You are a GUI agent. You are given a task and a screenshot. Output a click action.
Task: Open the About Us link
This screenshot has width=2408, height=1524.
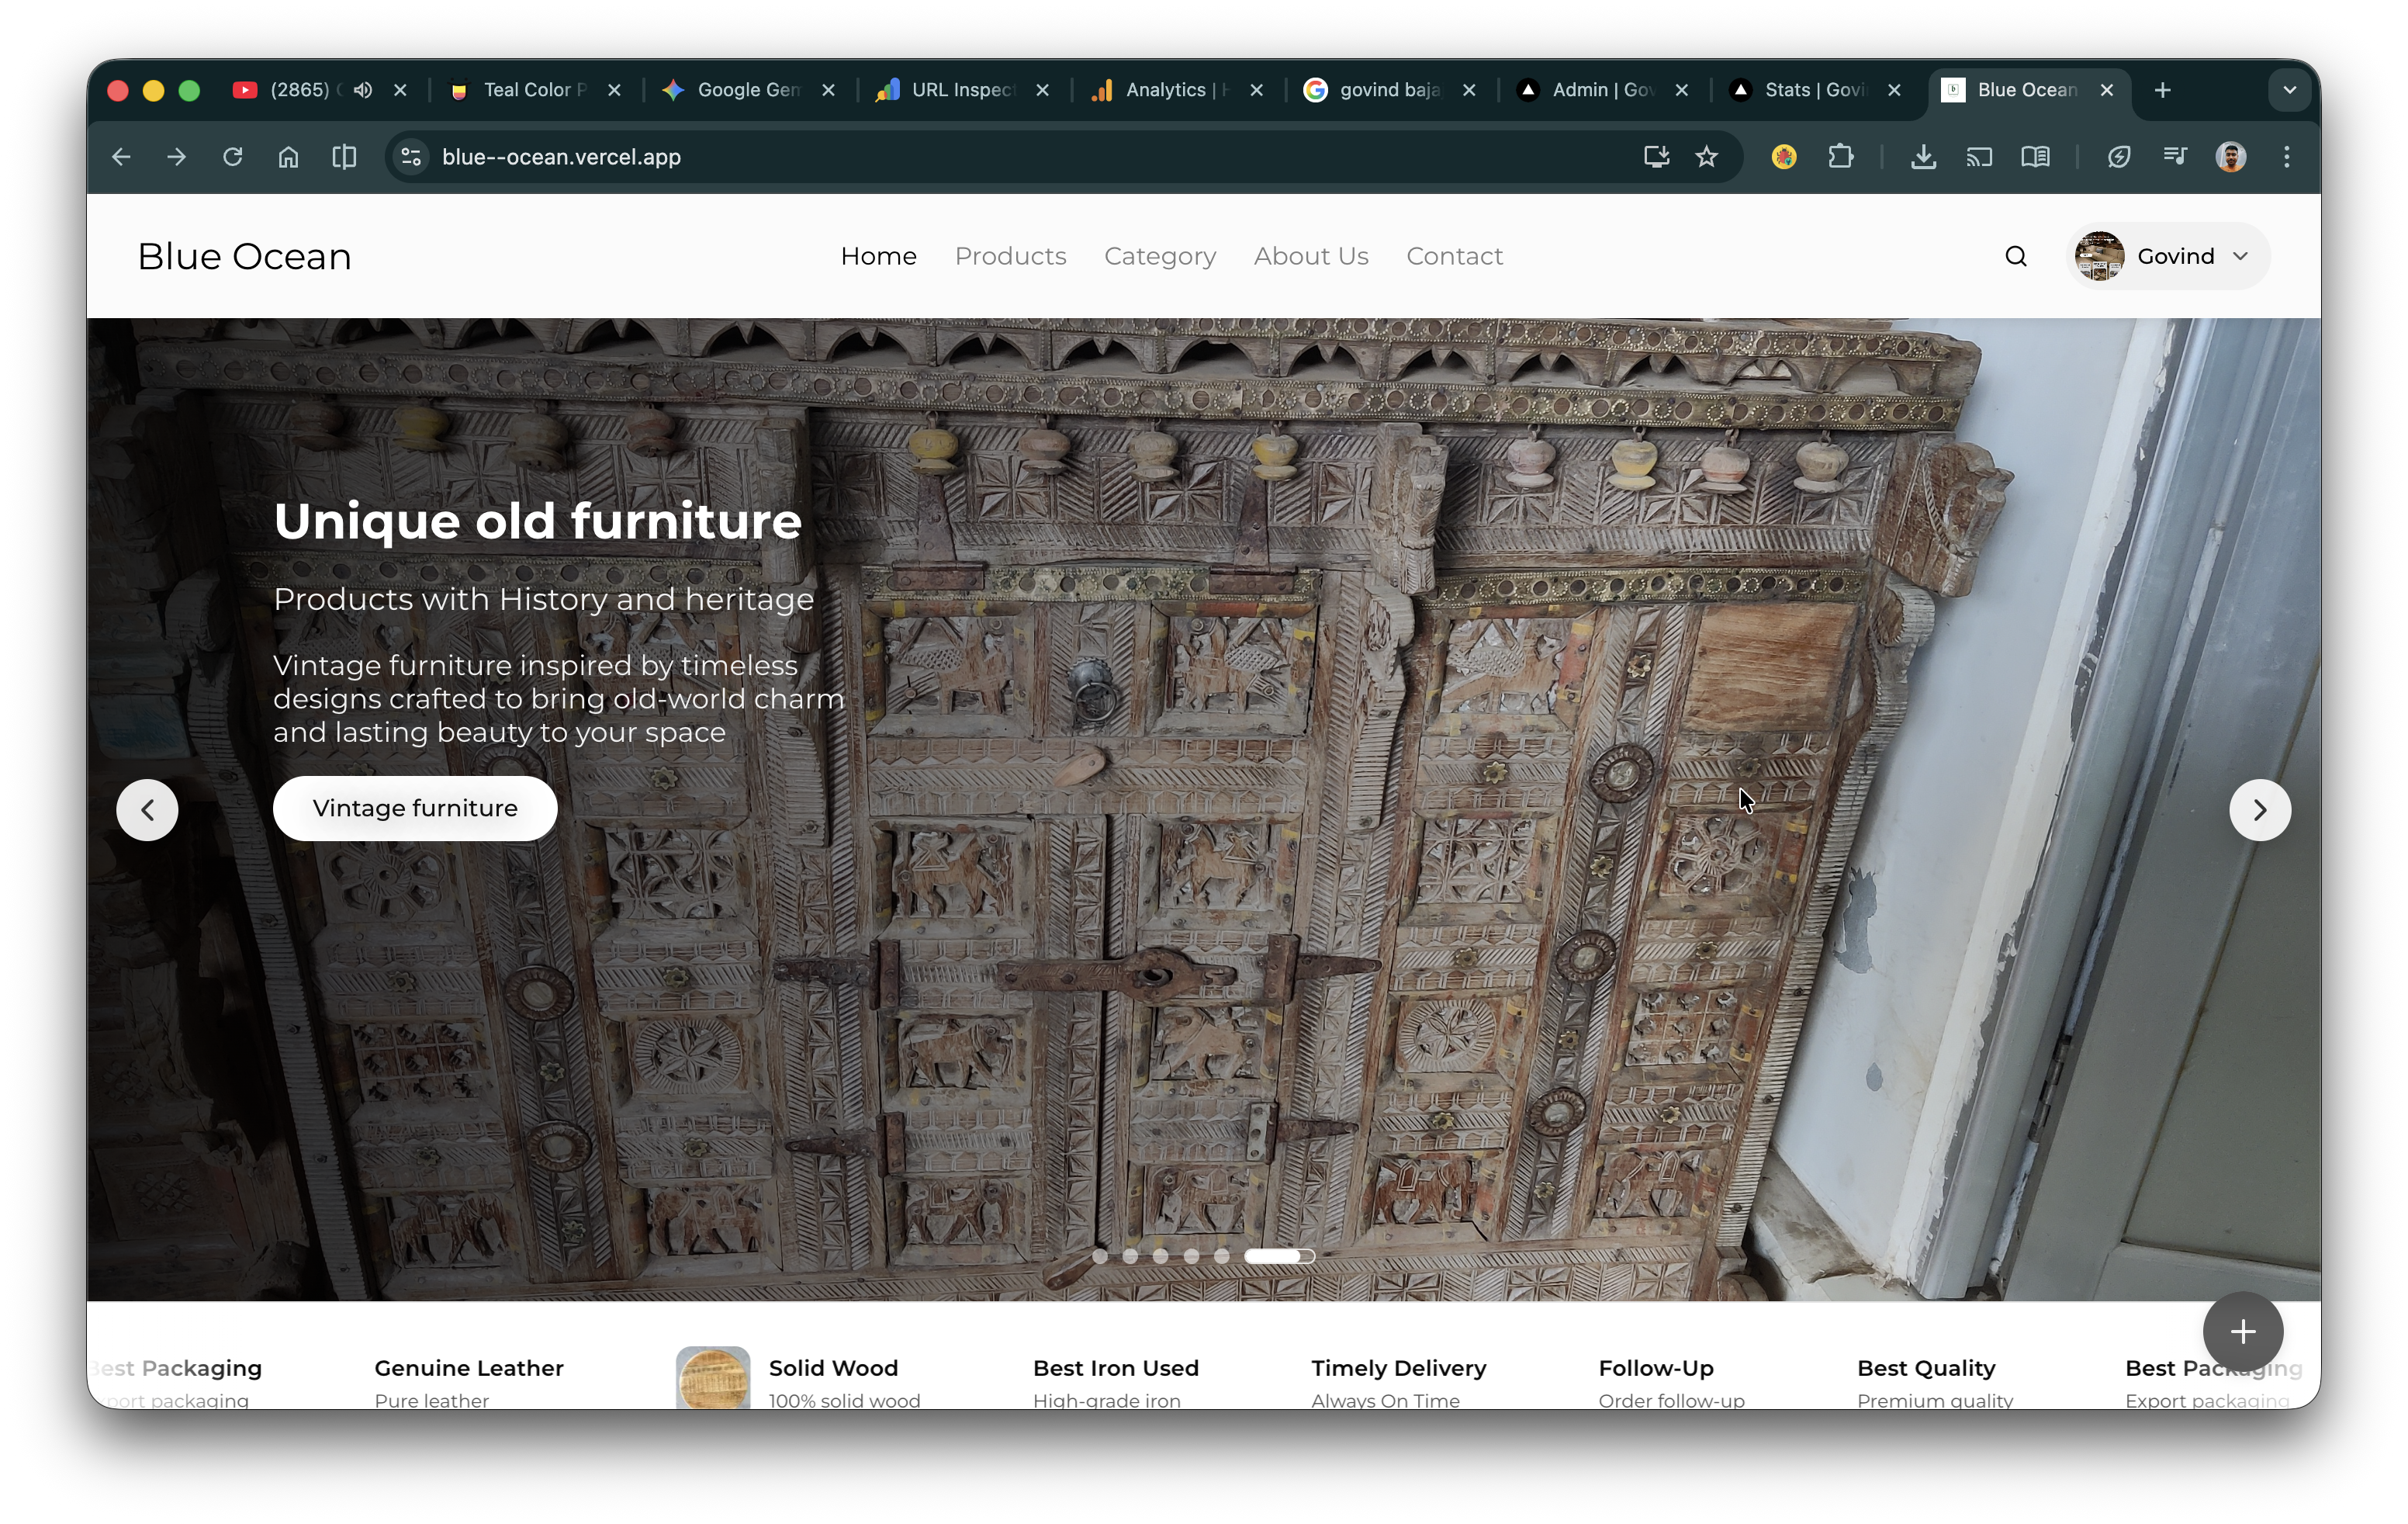coord(1311,256)
